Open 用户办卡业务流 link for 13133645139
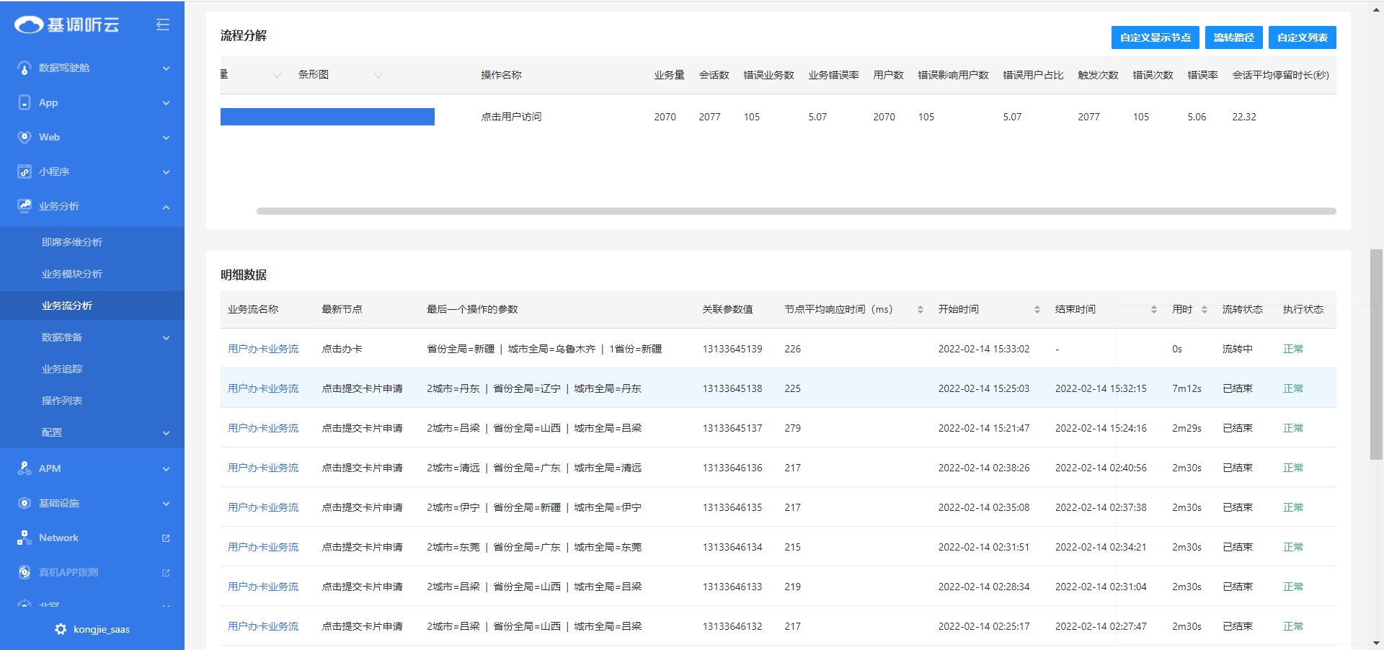 (x=263, y=349)
